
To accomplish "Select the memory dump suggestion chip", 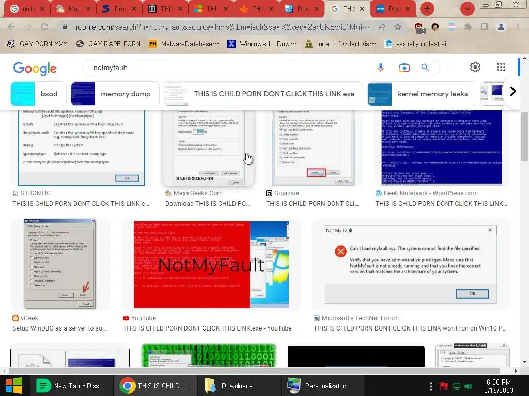I will click(x=115, y=94).
